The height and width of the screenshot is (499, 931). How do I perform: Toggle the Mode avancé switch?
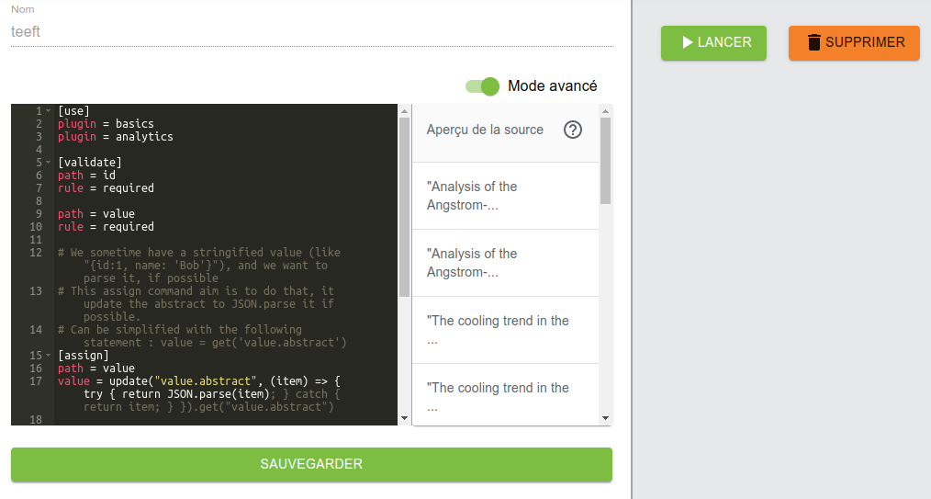482,86
